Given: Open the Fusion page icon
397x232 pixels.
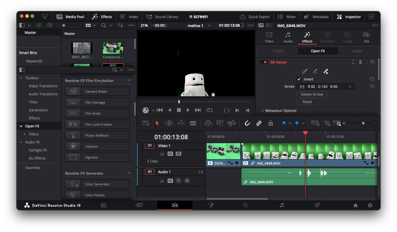Looking at the screenshot, I should click(x=211, y=205).
